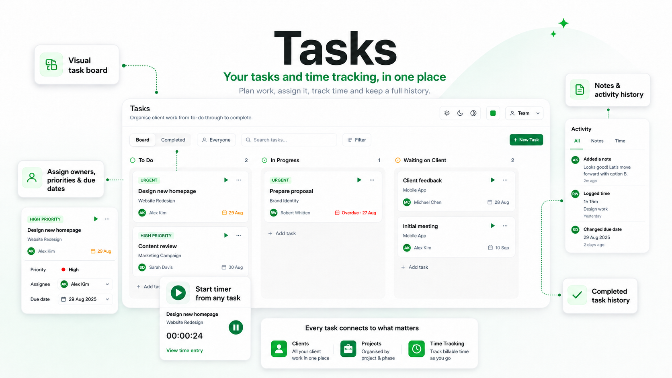
Task: Click Michael Chen MC avatar
Action: (x=407, y=202)
